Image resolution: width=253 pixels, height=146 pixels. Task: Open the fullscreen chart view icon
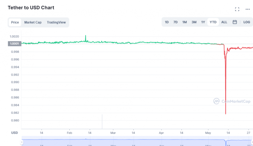(237, 9)
